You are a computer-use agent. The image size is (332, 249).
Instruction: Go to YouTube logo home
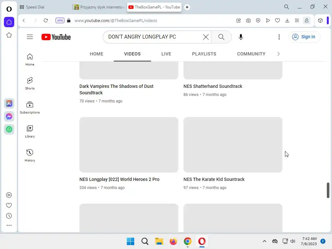pyautogui.click(x=56, y=37)
